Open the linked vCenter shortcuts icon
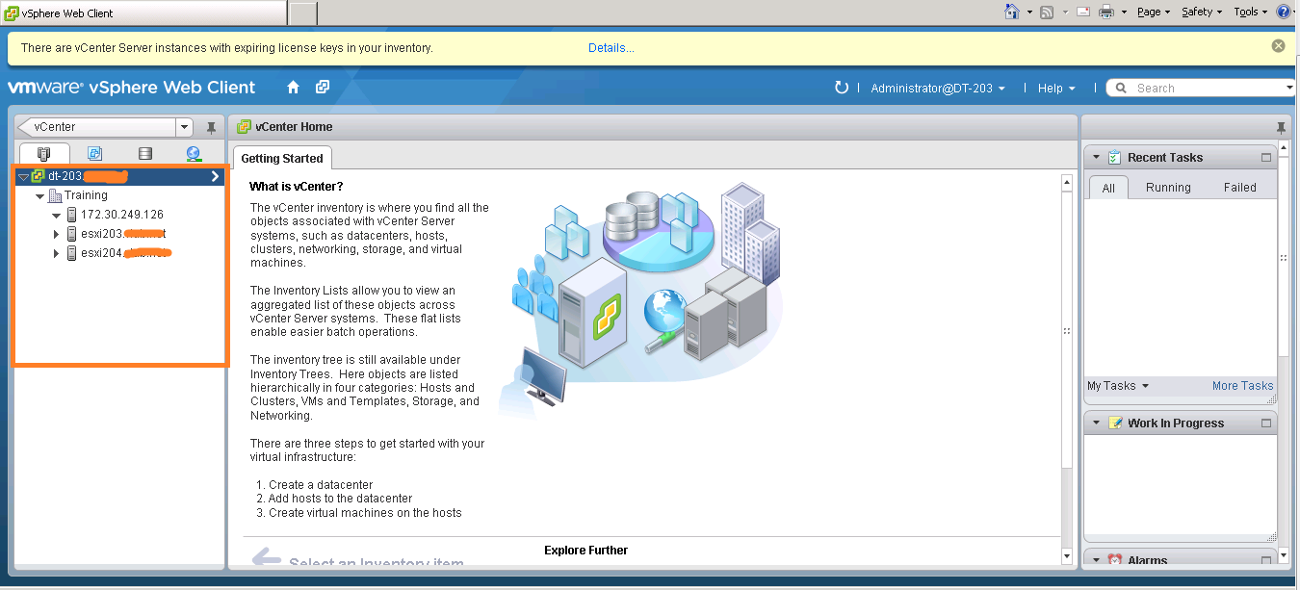Viewport: 1300px width, 590px height. [x=322, y=87]
